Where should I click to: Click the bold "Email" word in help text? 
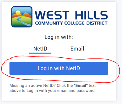pyautogui.click(x=81, y=86)
